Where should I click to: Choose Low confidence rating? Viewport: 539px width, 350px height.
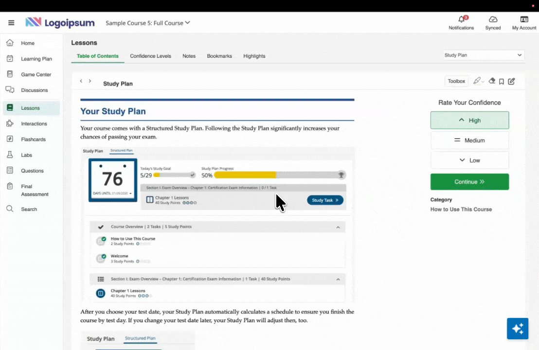pos(469,160)
